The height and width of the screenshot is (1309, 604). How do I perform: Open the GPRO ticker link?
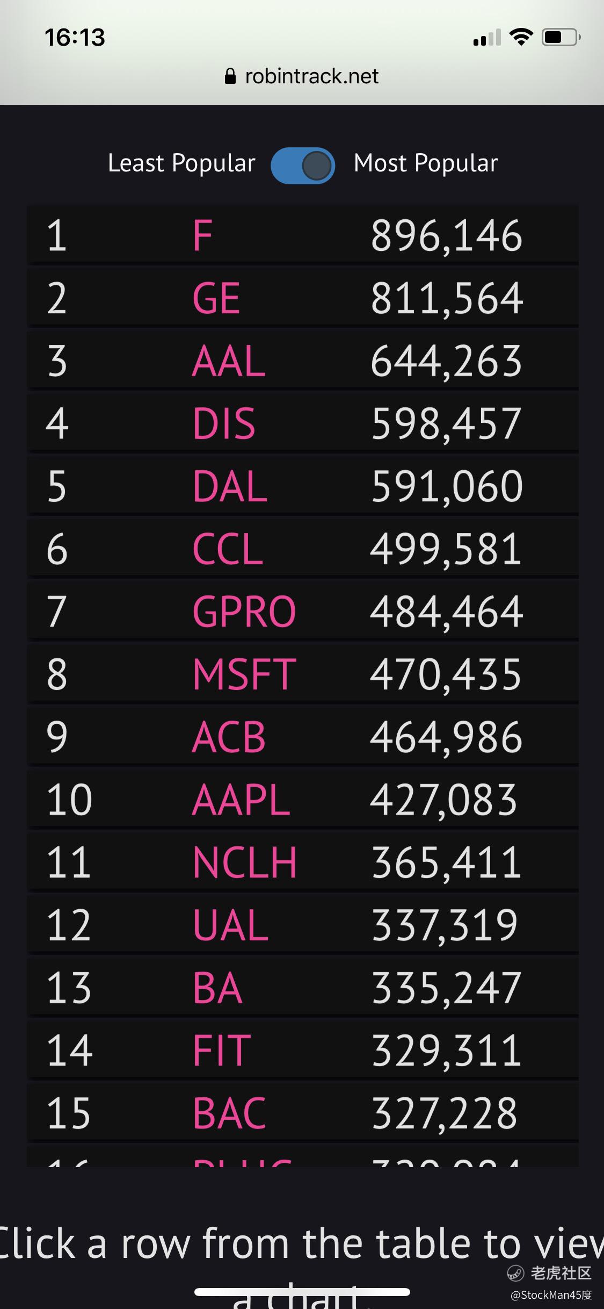coord(244,612)
